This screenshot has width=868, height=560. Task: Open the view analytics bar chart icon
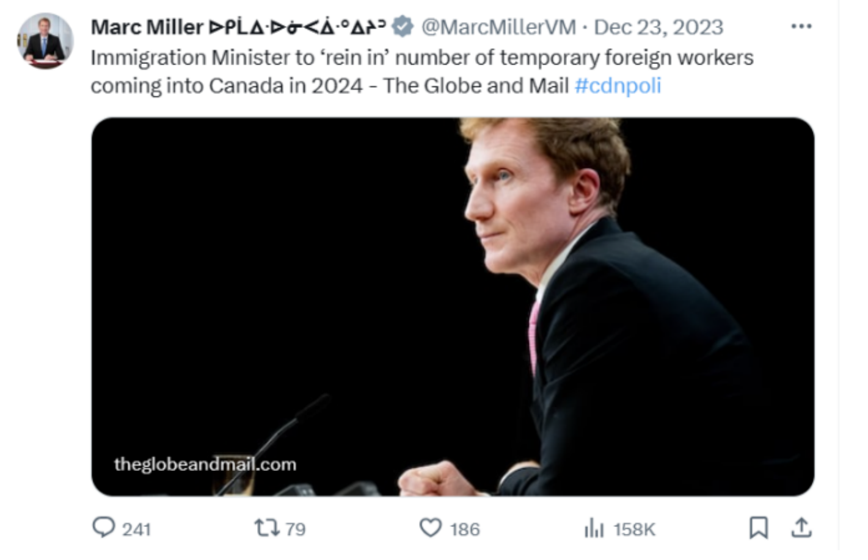pos(594,528)
